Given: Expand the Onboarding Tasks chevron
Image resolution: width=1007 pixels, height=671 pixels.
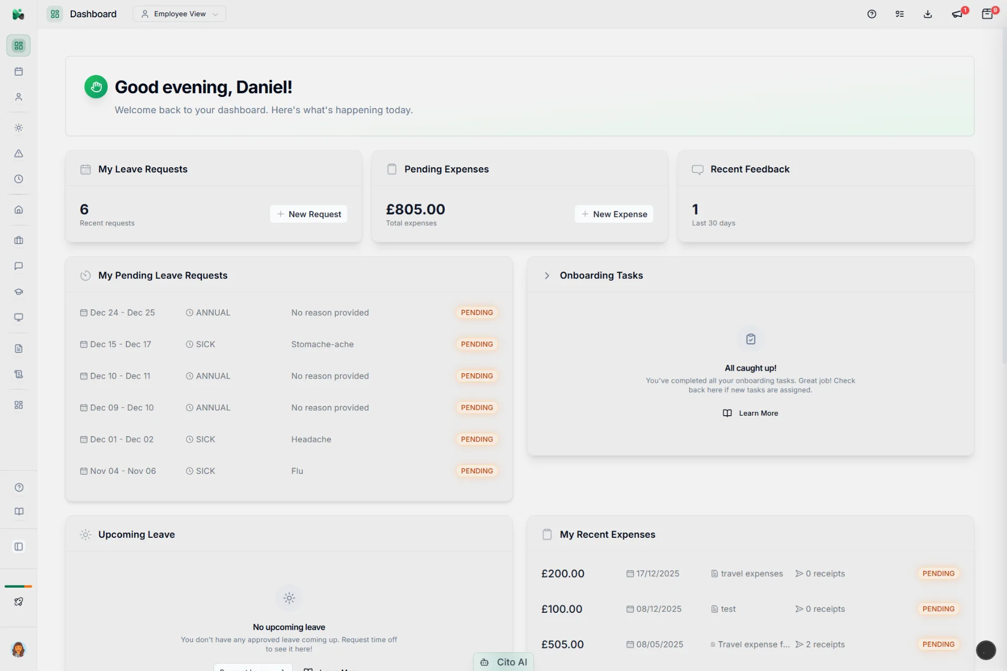Looking at the screenshot, I should [x=547, y=276].
